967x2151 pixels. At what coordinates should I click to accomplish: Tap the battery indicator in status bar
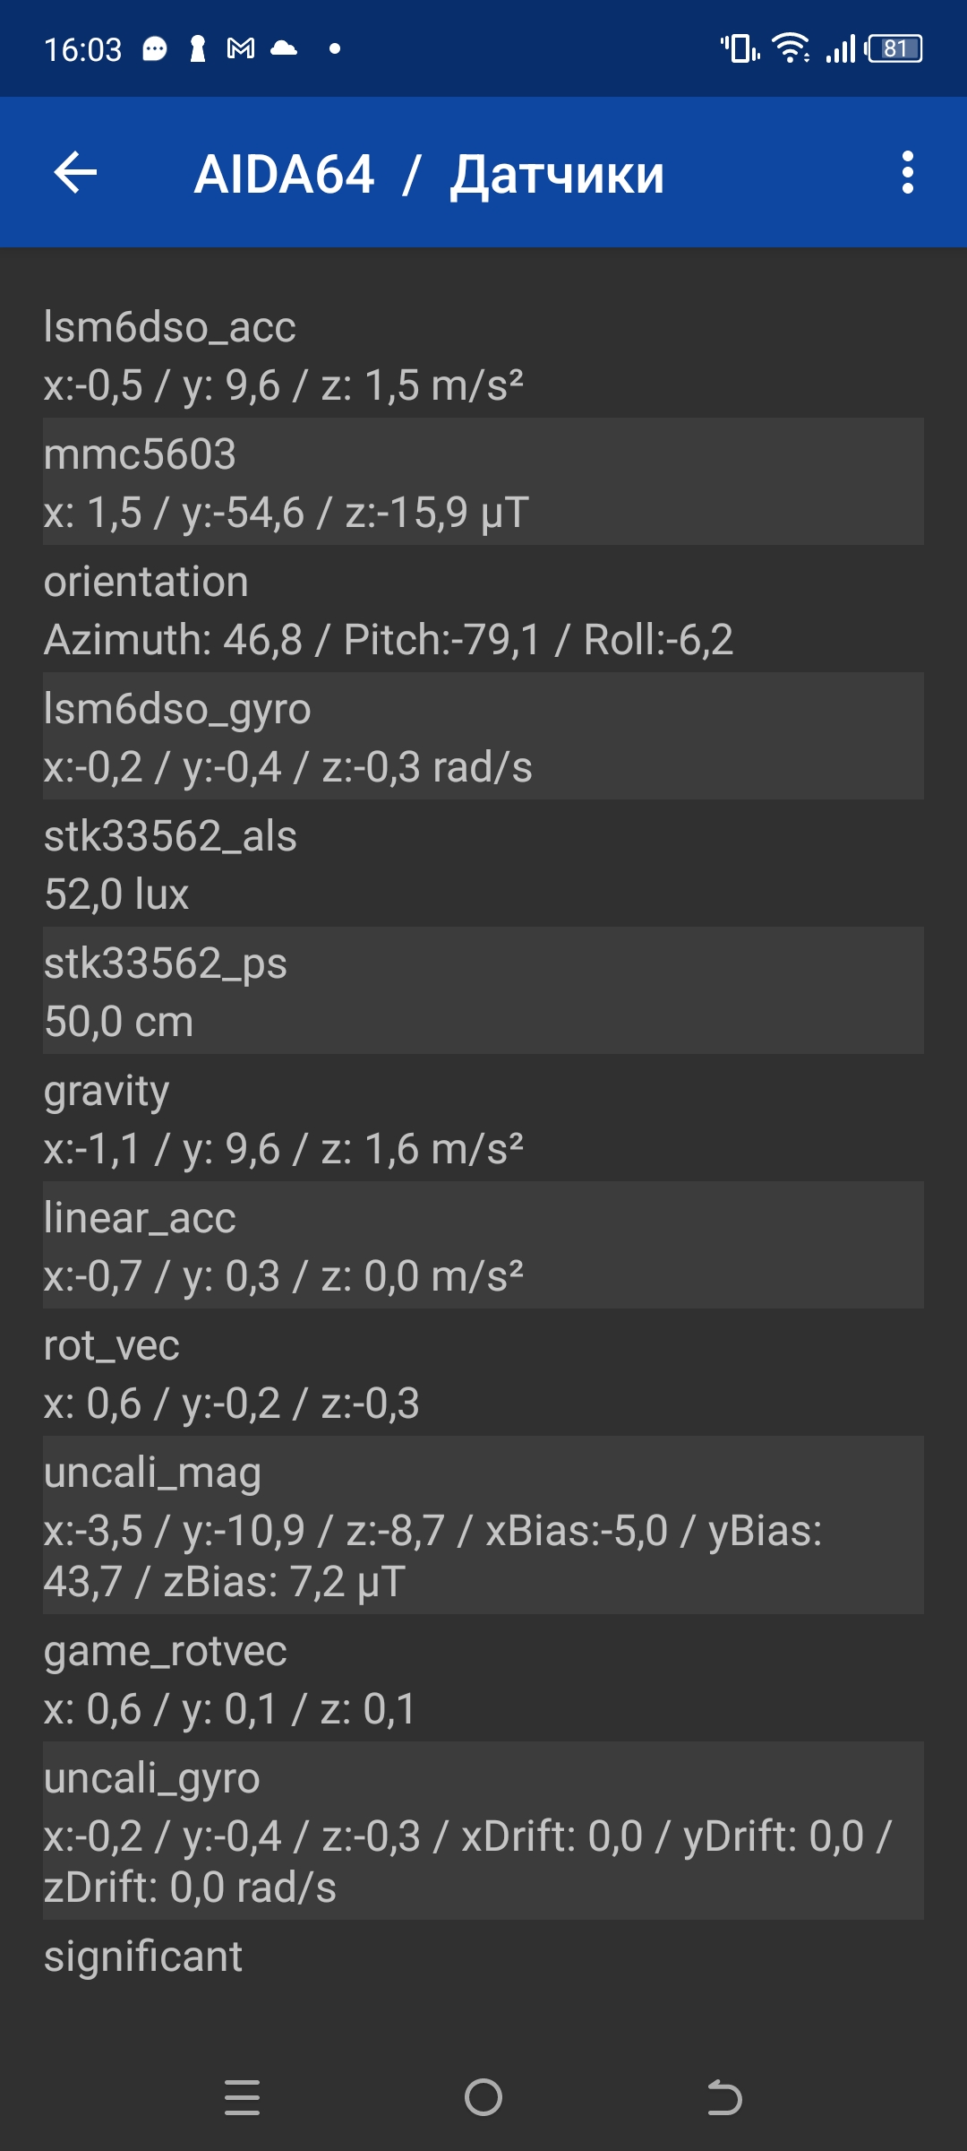(x=894, y=48)
